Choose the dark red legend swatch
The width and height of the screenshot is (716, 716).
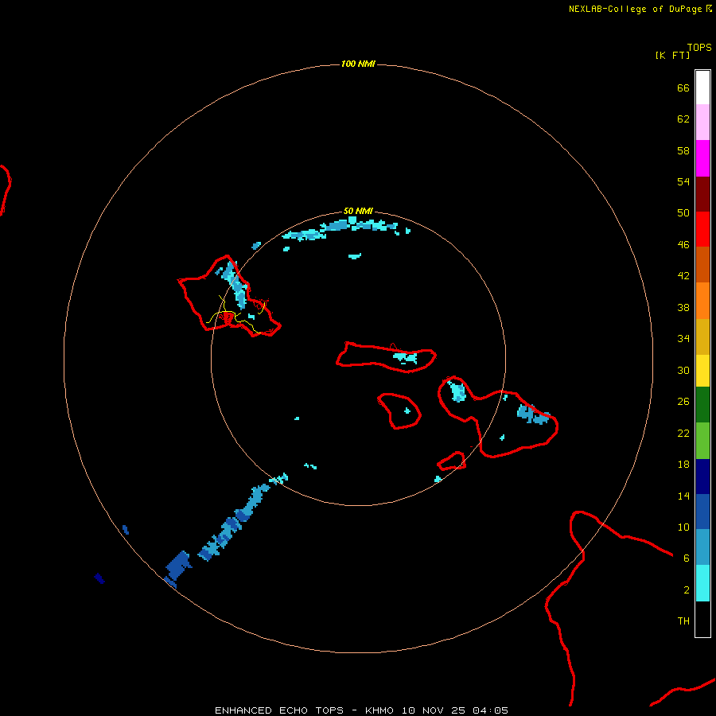coord(702,194)
